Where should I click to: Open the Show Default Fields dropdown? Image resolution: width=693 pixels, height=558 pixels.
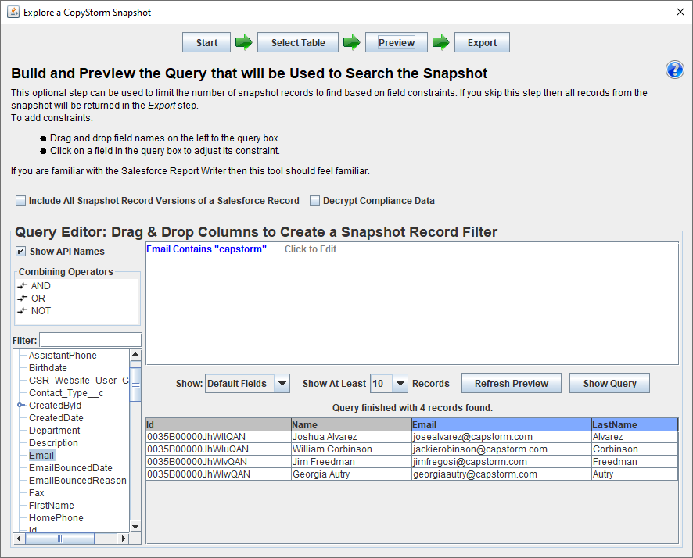pyautogui.click(x=282, y=383)
